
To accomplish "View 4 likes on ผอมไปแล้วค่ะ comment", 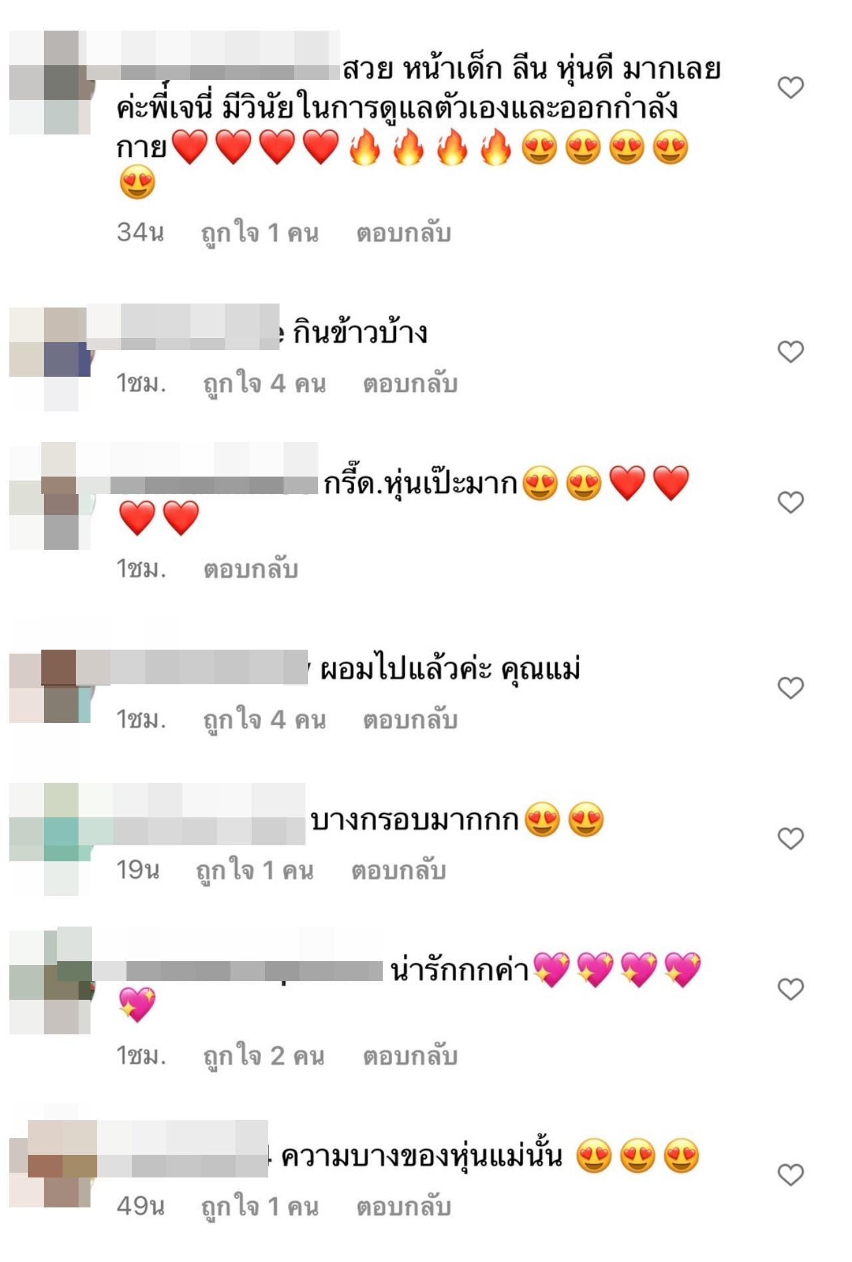I will pyautogui.click(x=264, y=720).
